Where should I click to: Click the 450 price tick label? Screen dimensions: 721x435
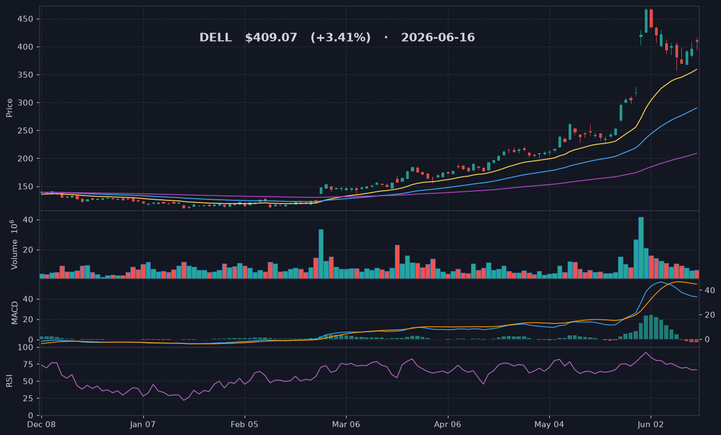(x=27, y=19)
